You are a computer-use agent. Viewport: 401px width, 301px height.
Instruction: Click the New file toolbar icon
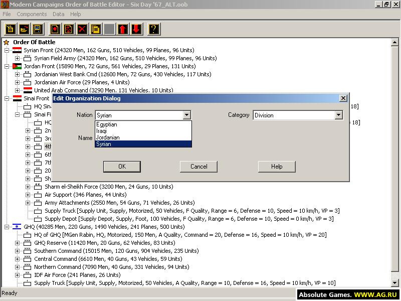[x=11, y=29]
